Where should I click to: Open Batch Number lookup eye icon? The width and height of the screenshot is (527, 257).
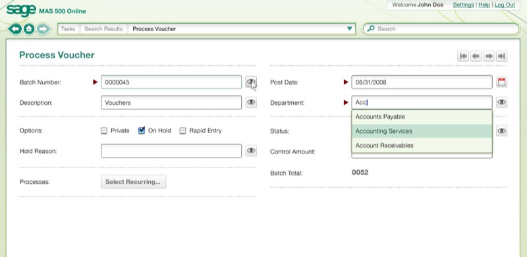[251, 82]
